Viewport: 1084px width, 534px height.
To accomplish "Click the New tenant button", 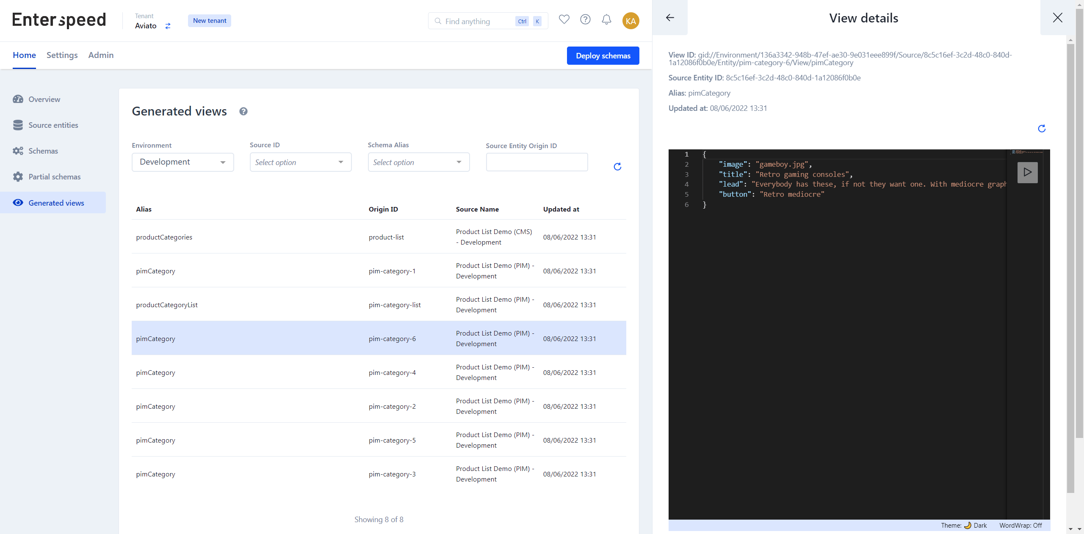I will (210, 21).
